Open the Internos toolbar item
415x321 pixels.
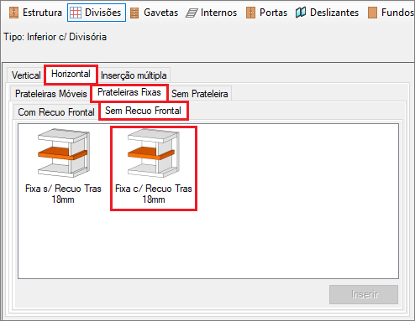click(x=212, y=13)
